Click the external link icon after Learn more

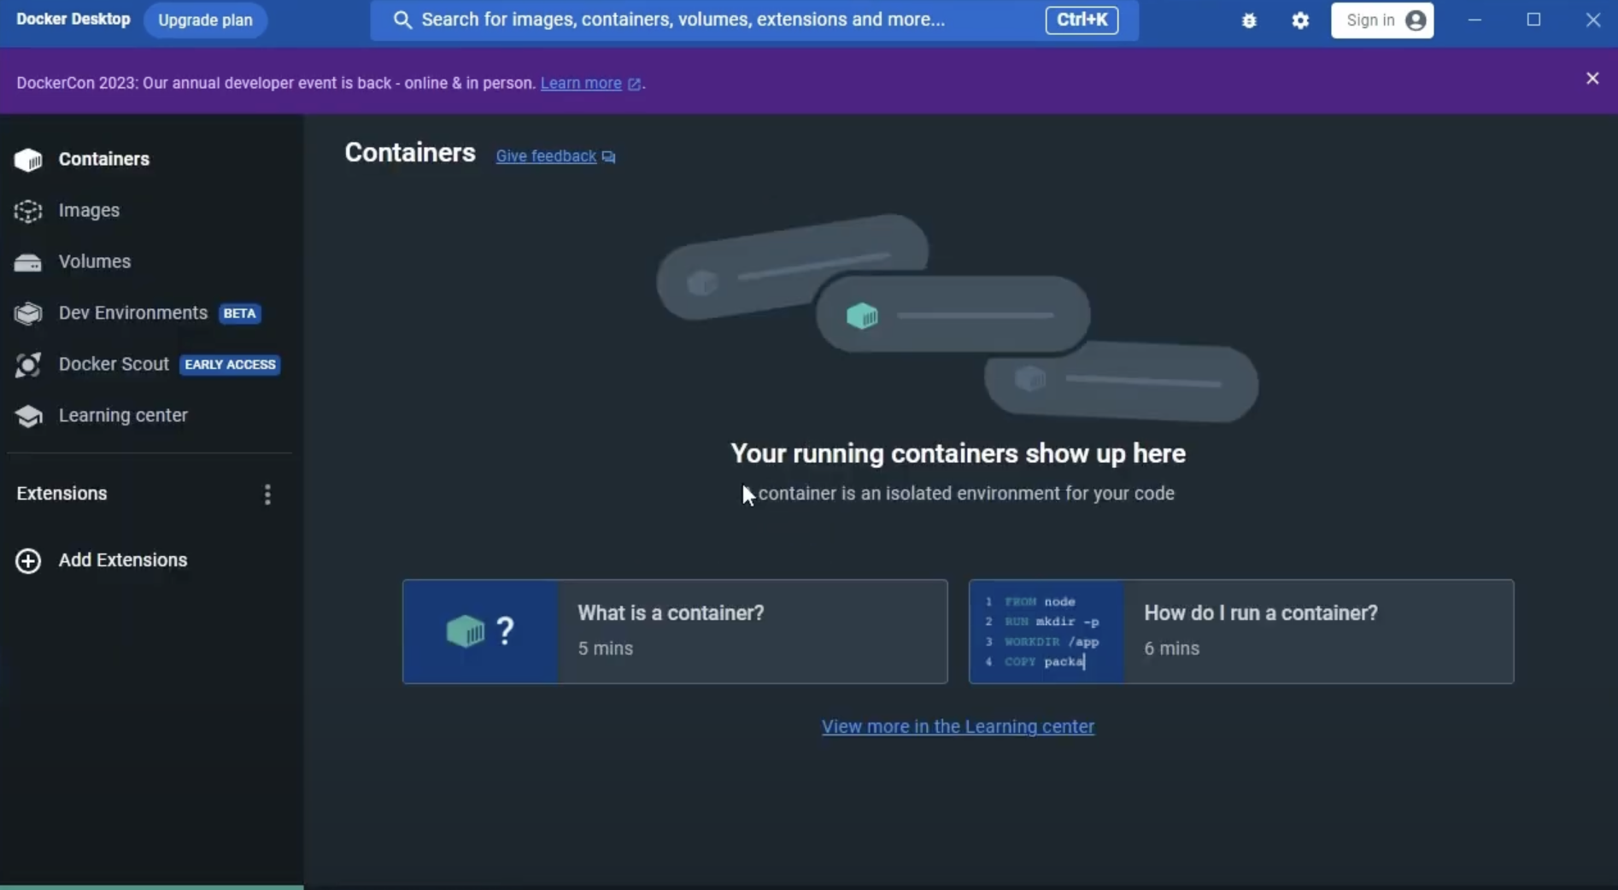(x=634, y=84)
